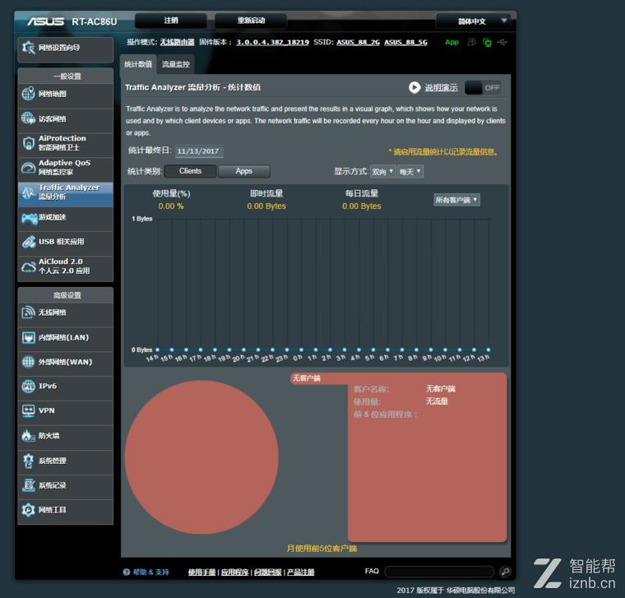Click the 重新启动 reboot button
625x598 pixels.
251,21
